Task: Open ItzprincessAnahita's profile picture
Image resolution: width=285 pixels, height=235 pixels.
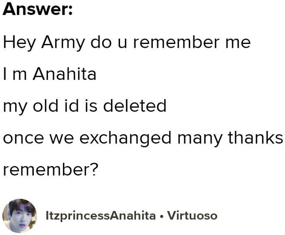Action: 19,216
